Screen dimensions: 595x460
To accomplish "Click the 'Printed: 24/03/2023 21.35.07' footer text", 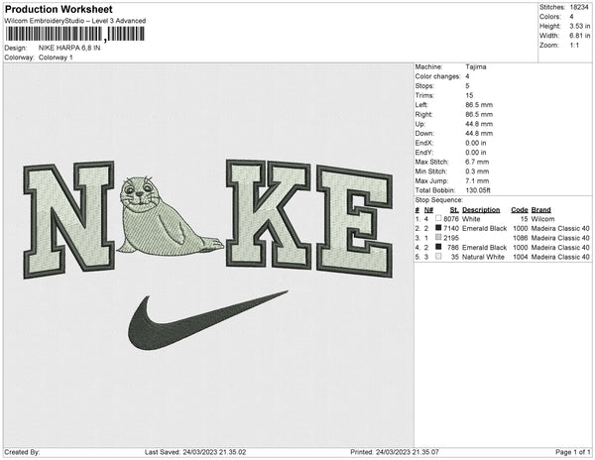I will [x=395, y=452].
